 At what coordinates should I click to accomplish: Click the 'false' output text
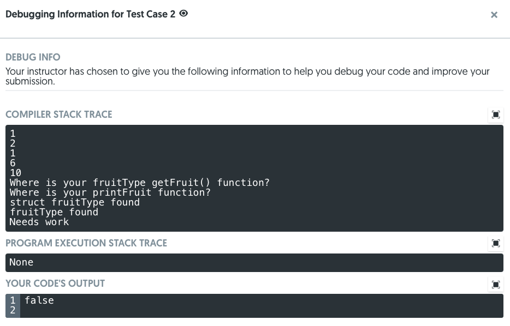coord(39,300)
